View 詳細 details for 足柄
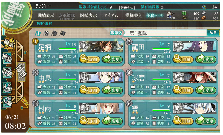The image size is (223, 135). [89, 59]
